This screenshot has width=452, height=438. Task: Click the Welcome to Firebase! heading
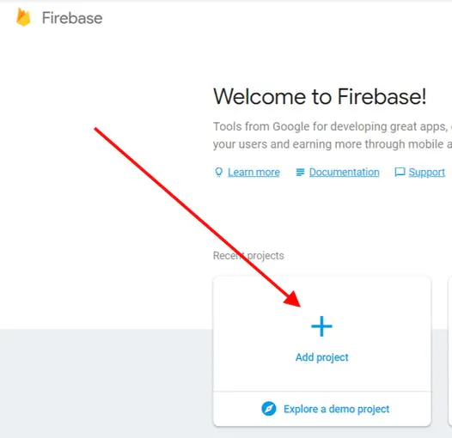coord(320,96)
